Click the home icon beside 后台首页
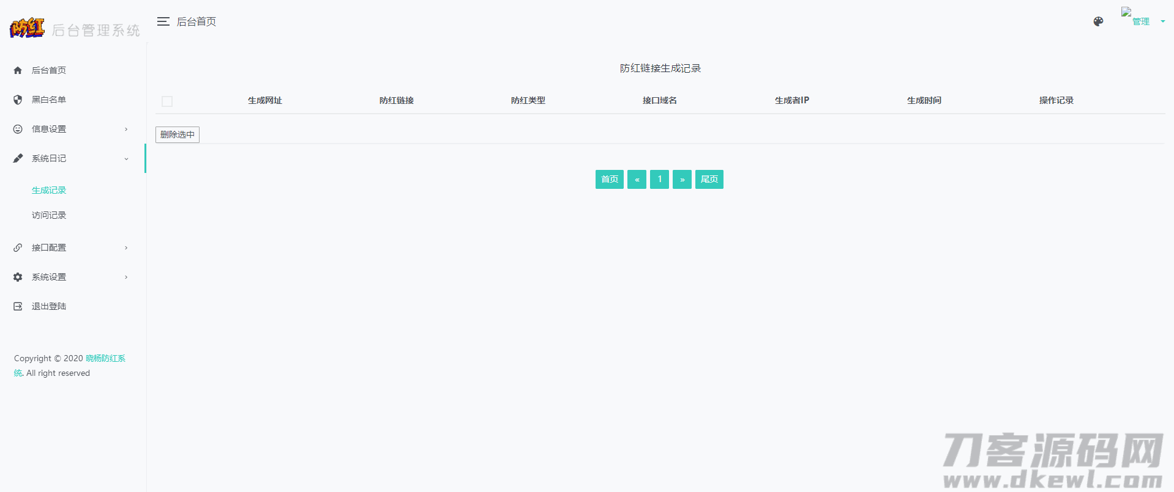This screenshot has width=1174, height=492. coord(18,70)
